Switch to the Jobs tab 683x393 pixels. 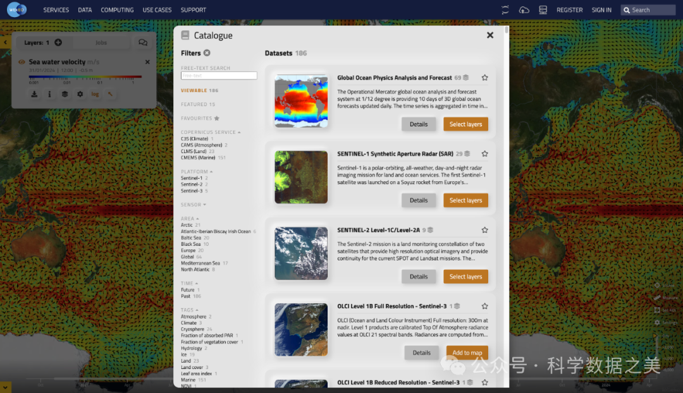[x=101, y=43]
